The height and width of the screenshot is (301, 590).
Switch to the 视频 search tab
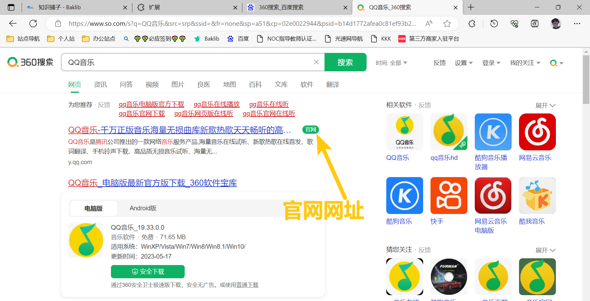pos(152,85)
